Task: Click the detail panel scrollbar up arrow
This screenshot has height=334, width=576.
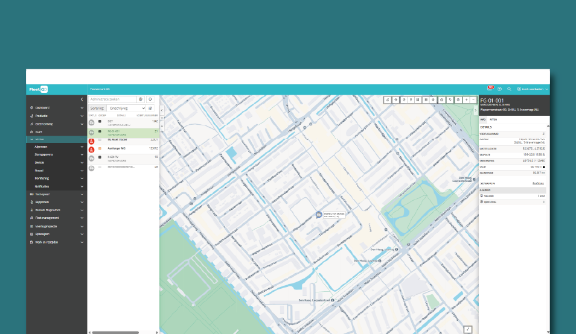Action: 548,126
